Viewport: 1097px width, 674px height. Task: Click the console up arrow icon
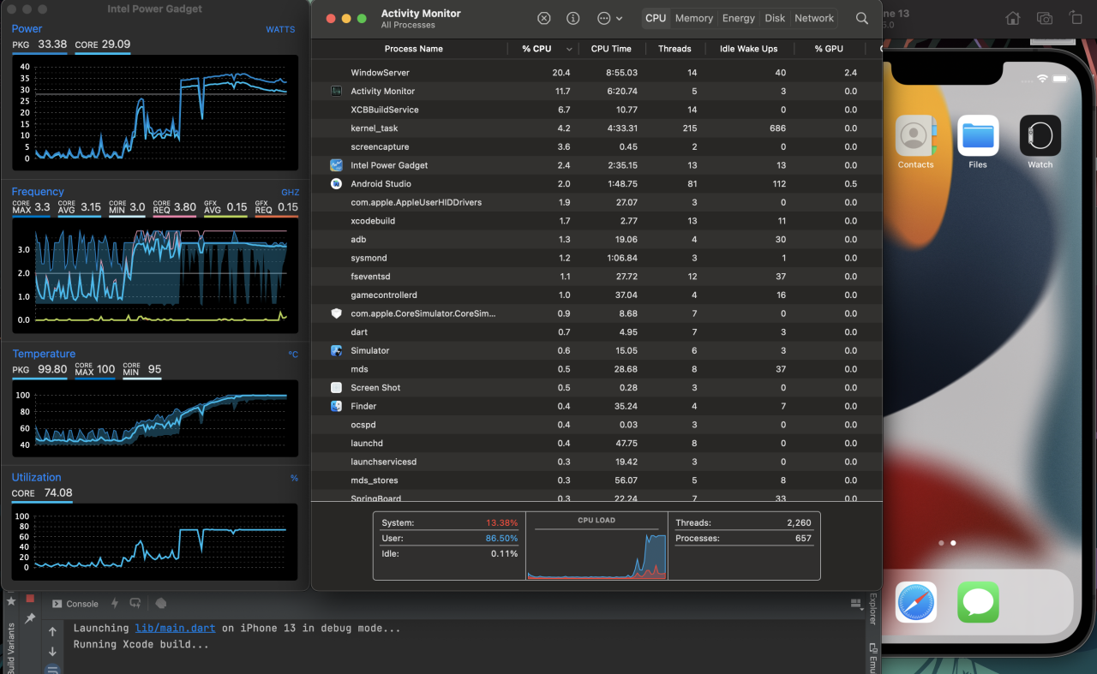52,632
